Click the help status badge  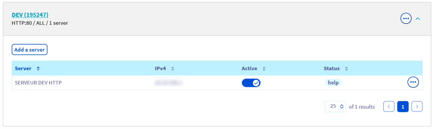click(333, 83)
